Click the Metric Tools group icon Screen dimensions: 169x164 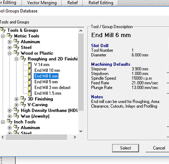tap(10, 36)
